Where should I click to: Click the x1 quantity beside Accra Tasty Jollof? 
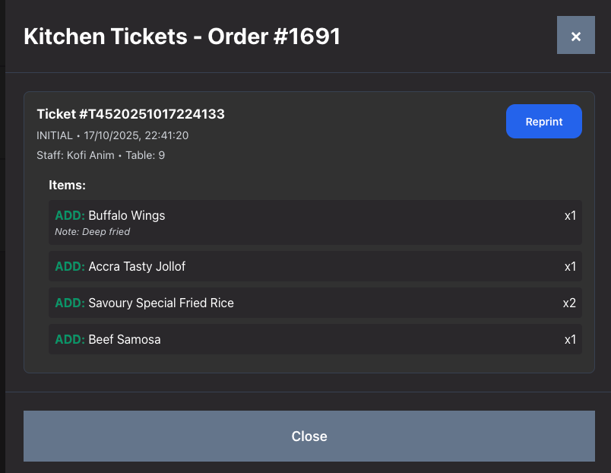pos(570,266)
